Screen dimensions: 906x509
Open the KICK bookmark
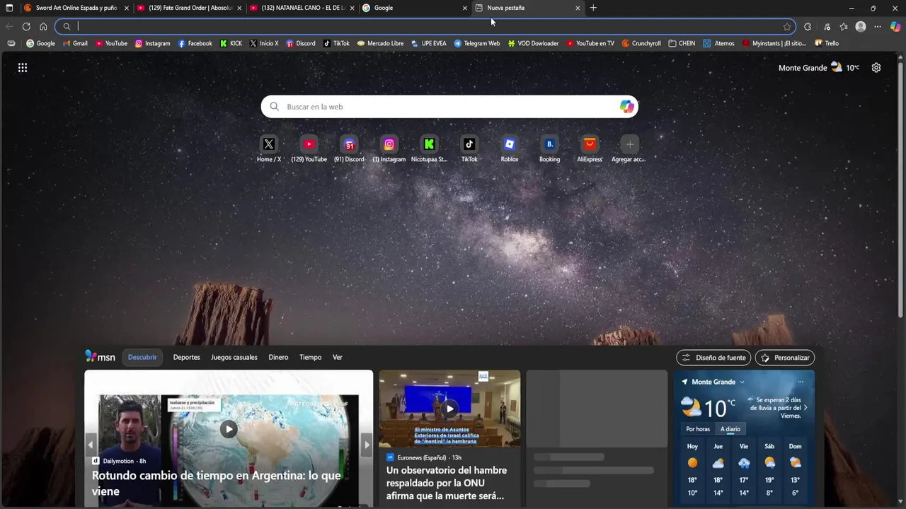tap(231, 43)
